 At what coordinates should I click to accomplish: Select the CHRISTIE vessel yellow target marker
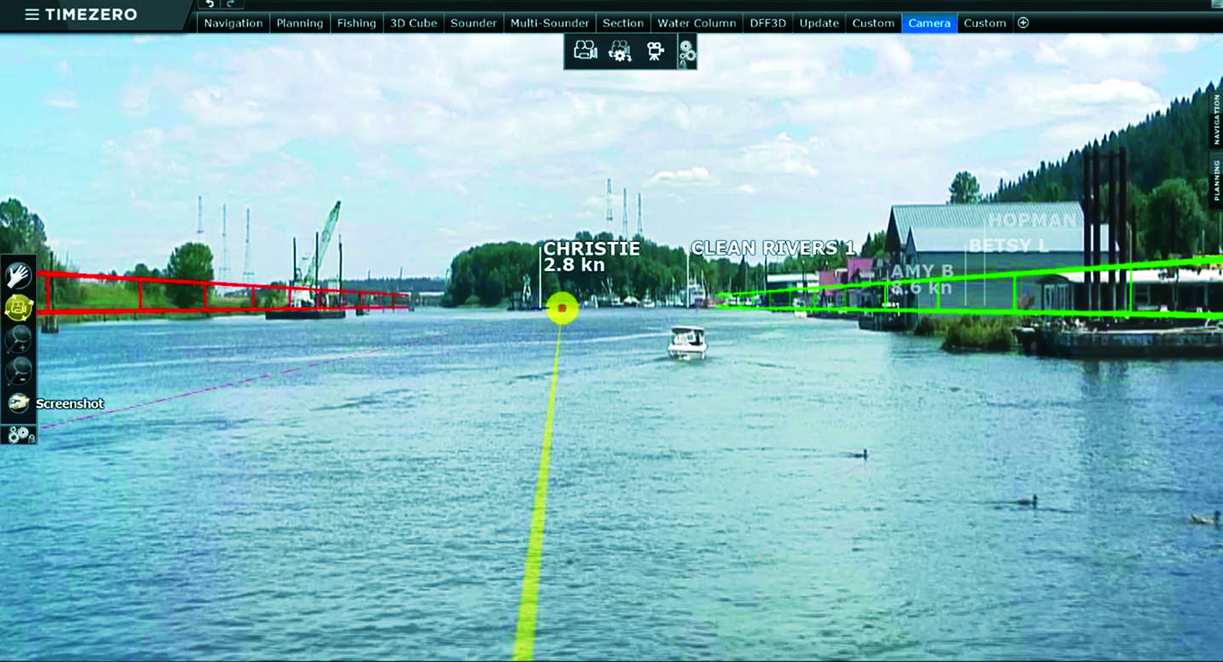coord(562,308)
